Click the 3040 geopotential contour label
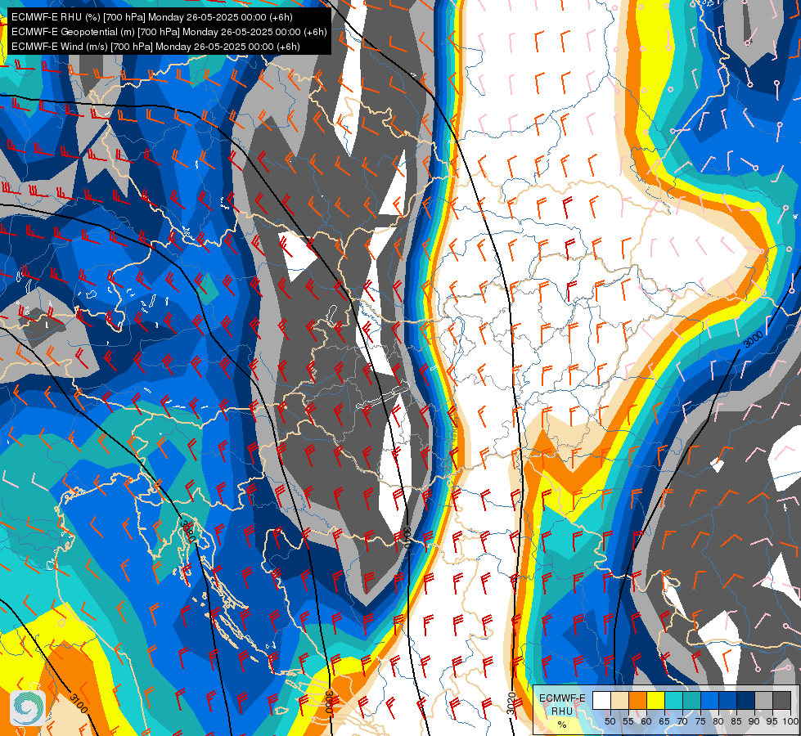Image resolution: width=801 pixels, height=736 pixels. pos(407,538)
